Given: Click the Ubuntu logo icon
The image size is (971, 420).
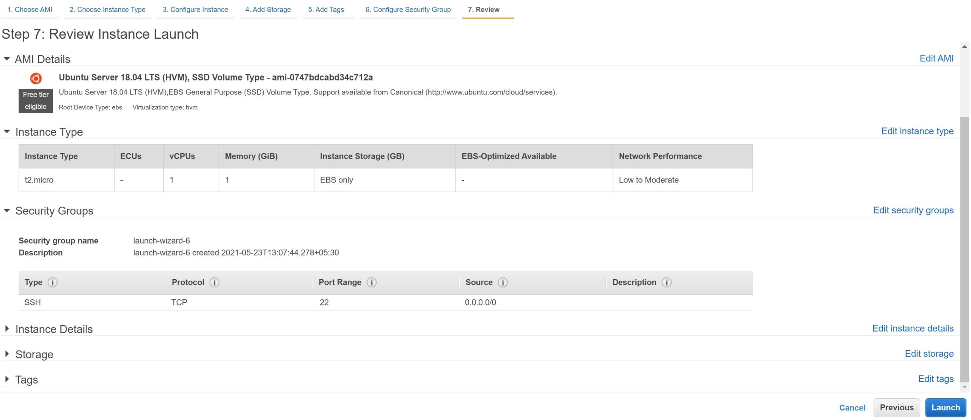Looking at the screenshot, I should click(36, 78).
